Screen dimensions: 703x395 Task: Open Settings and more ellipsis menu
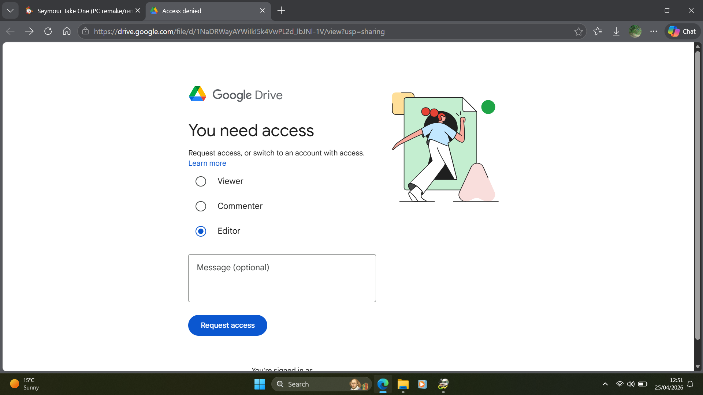click(654, 31)
